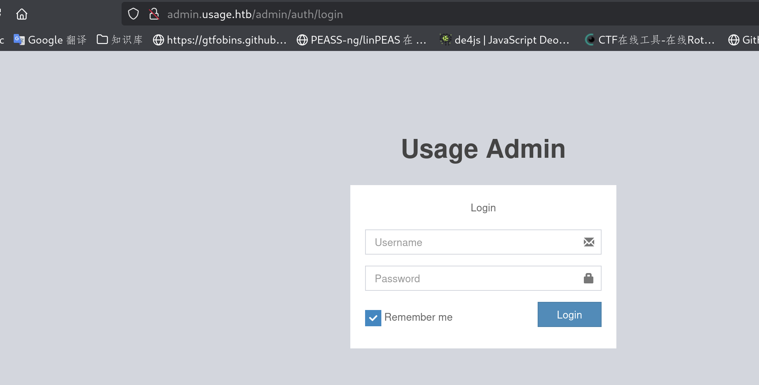Open the tracking protection shield icon
Viewport: 759px width, 385px height.
click(x=133, y=14)
